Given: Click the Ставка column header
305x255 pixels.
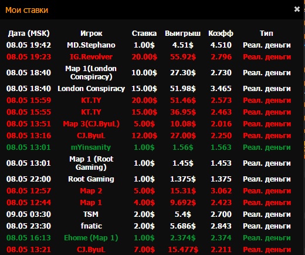Looking at the screenshot, I should tap(144, 33).
